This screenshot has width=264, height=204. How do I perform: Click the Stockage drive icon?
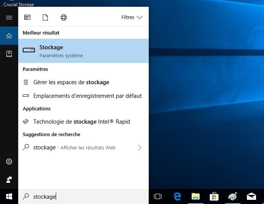click(29, 50)
